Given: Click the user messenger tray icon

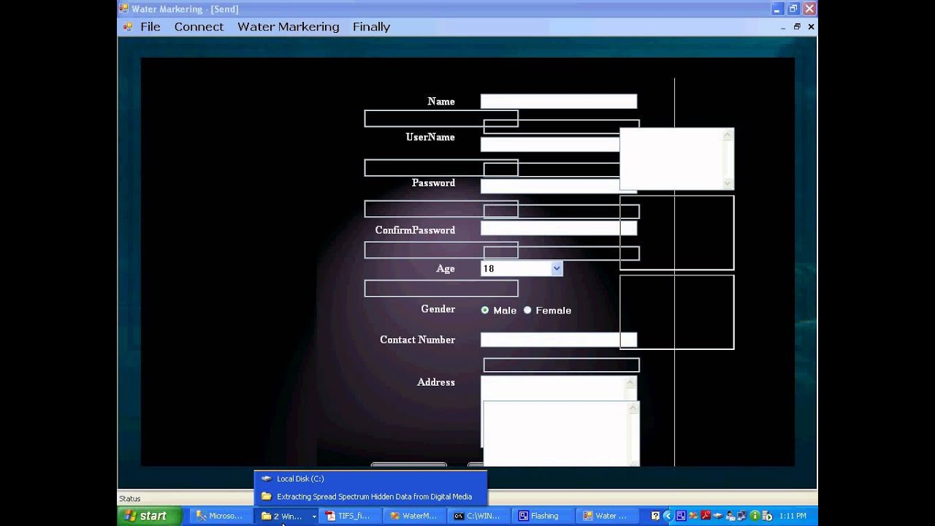Looking at the screenshot, I should click(x=730, y=516).
